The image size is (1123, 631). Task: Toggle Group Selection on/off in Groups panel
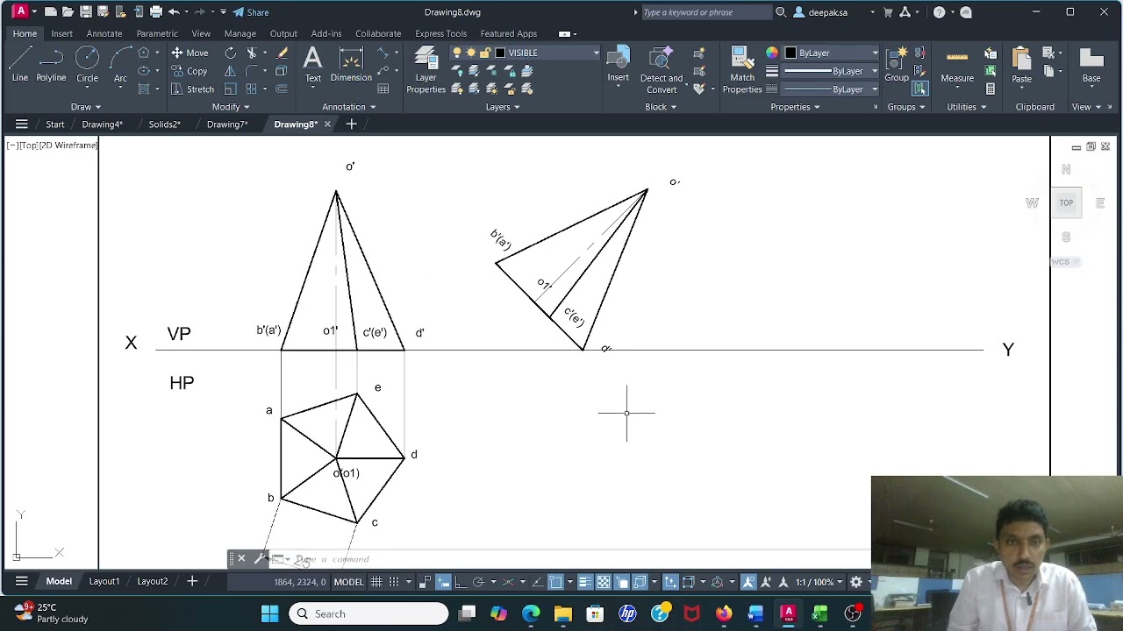pos(919,89)
